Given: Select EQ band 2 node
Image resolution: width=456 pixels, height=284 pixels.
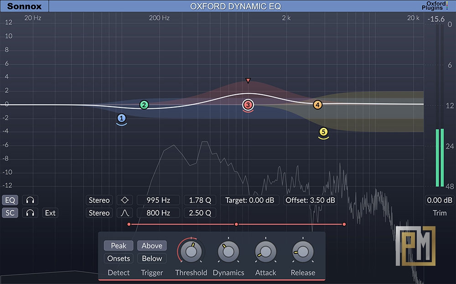Looking at the screenshot, I should pos(144,105).
